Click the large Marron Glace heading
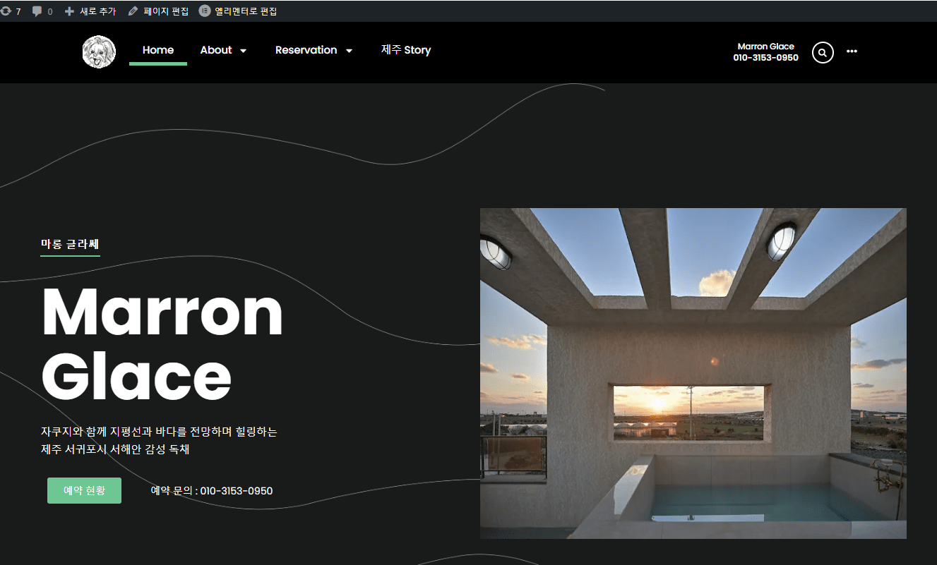Screen dimensions: 937x565 (162, 344)
